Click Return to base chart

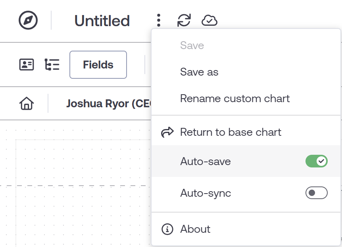click(x=231, y=131)
